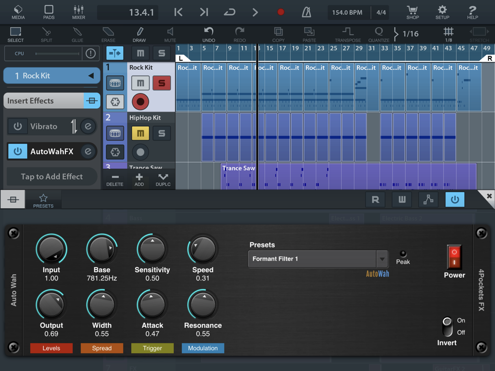This screenshot has height=371, width=495.
Task: Open the Mixer
Action: click(x=78, y=12)
